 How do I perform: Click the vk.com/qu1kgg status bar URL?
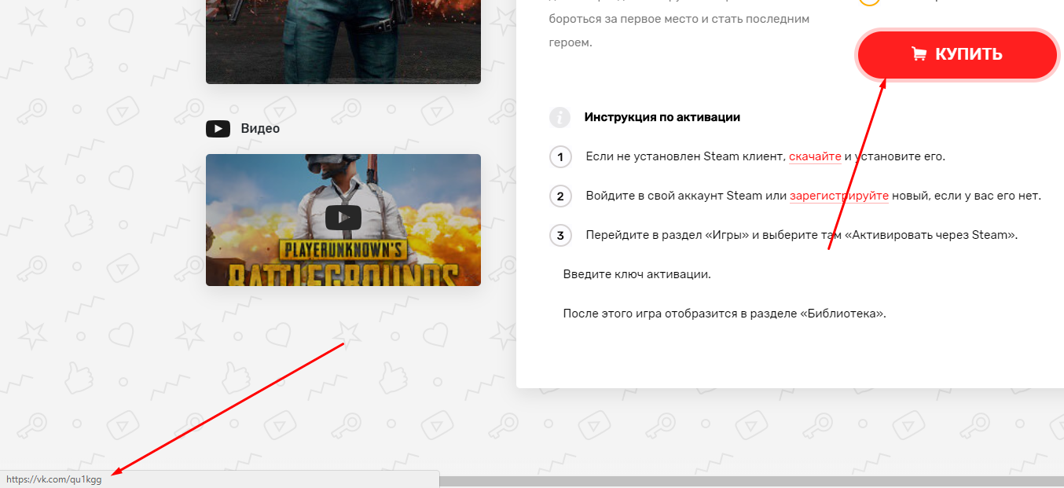coord(54,479)
